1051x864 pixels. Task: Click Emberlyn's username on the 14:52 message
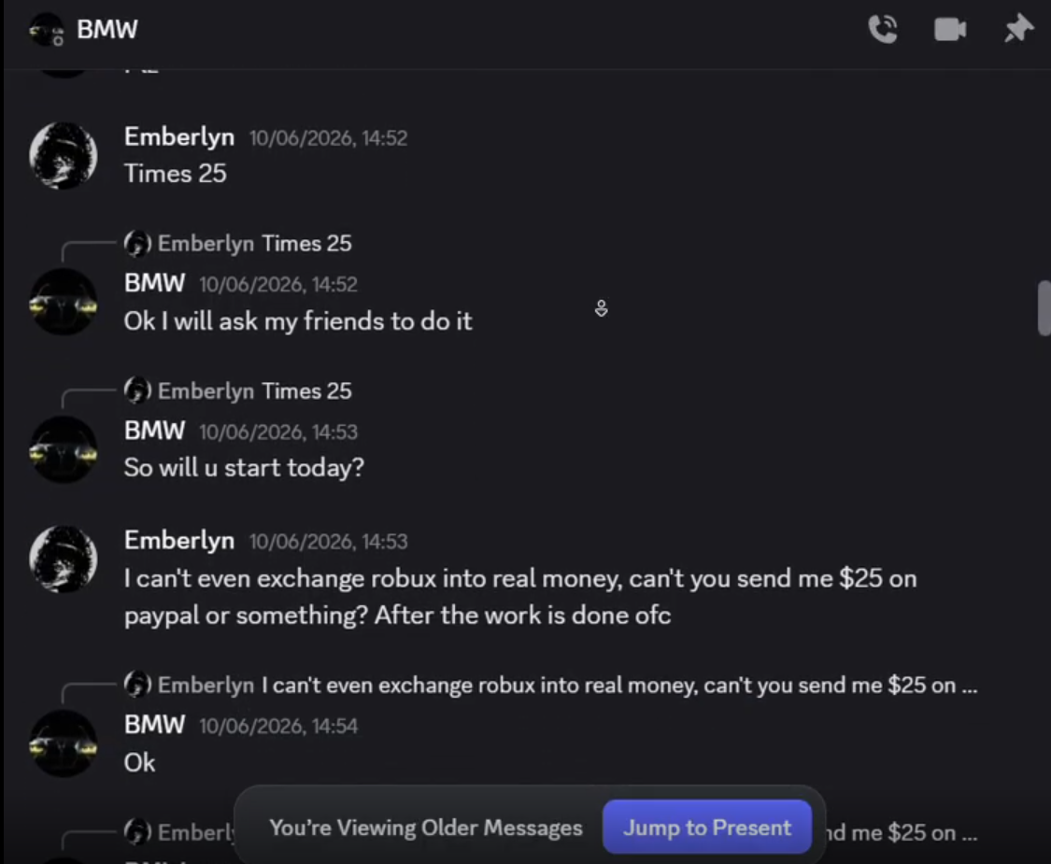click(x=179, y=136)
